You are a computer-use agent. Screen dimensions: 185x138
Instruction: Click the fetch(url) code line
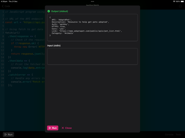tap(12, 33)
